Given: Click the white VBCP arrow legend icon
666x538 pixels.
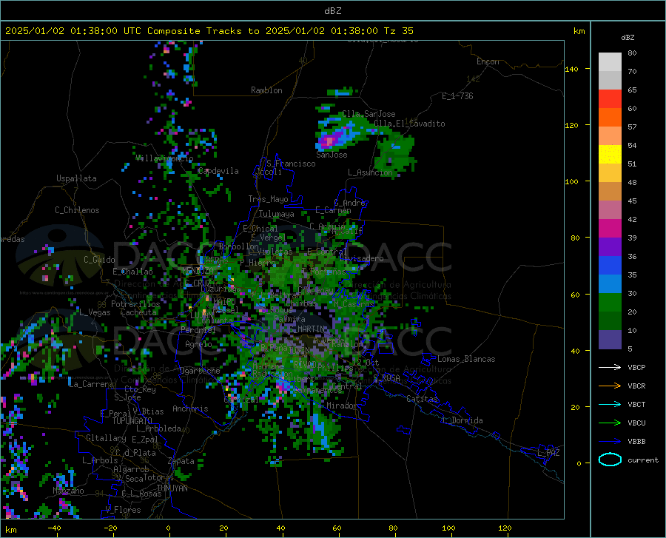Looking at the screenshot, I should [x=610, y=367].
